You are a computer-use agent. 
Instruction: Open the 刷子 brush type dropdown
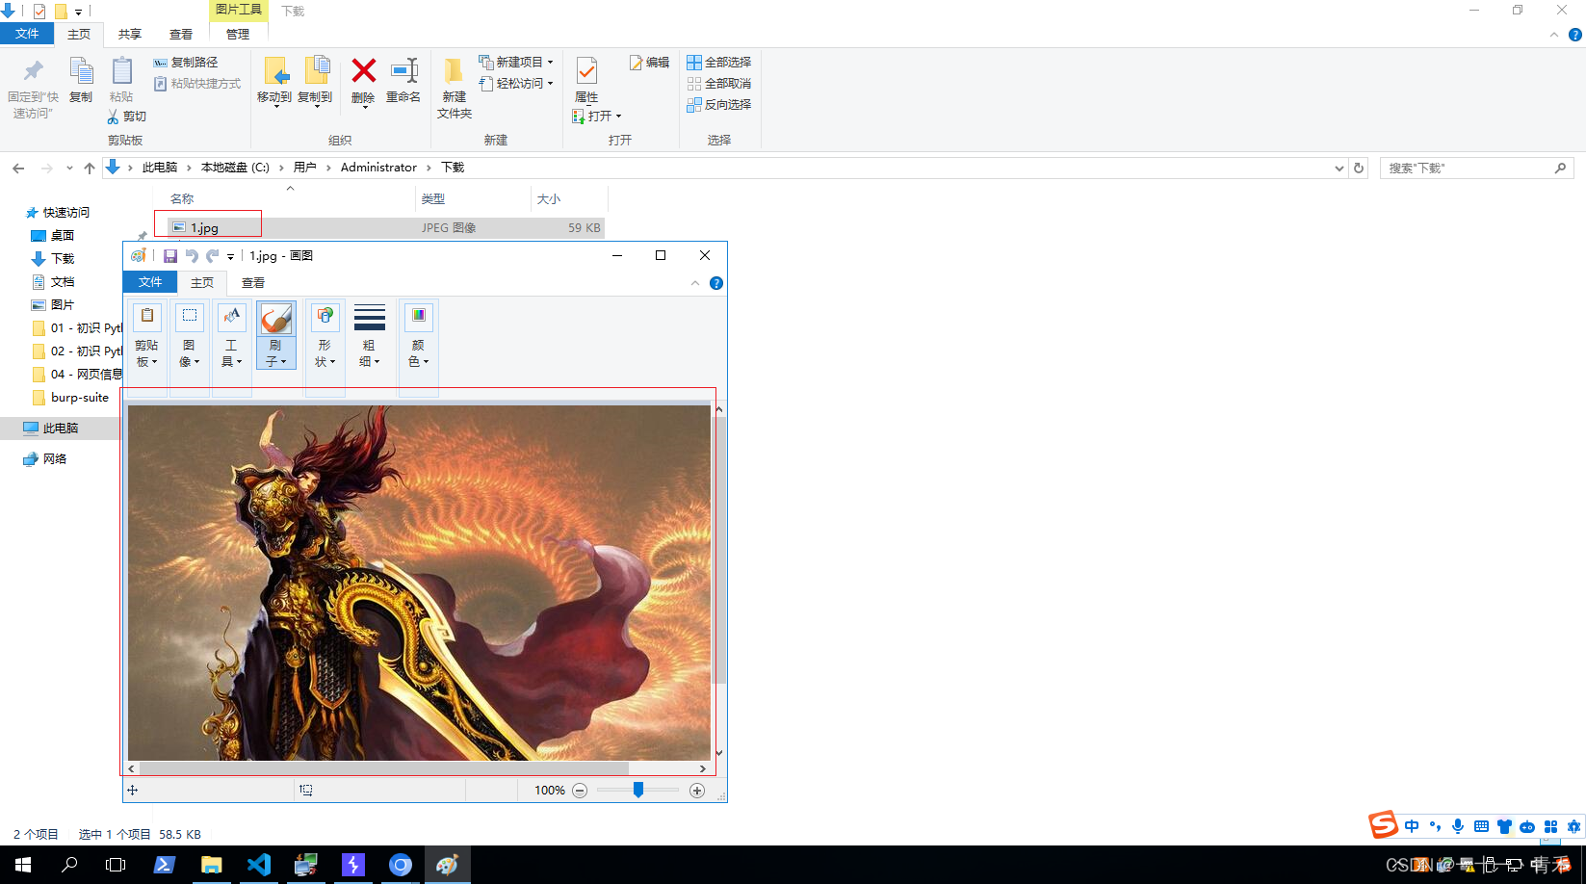click(275, 353)
